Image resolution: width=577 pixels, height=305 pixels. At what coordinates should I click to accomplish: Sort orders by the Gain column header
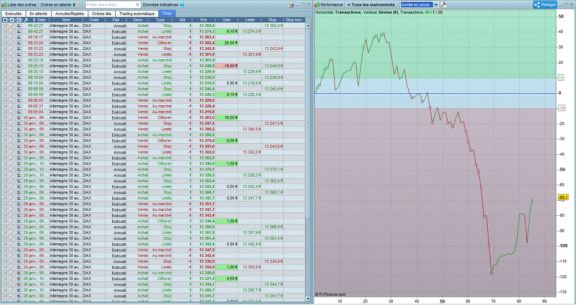[227, 20]
